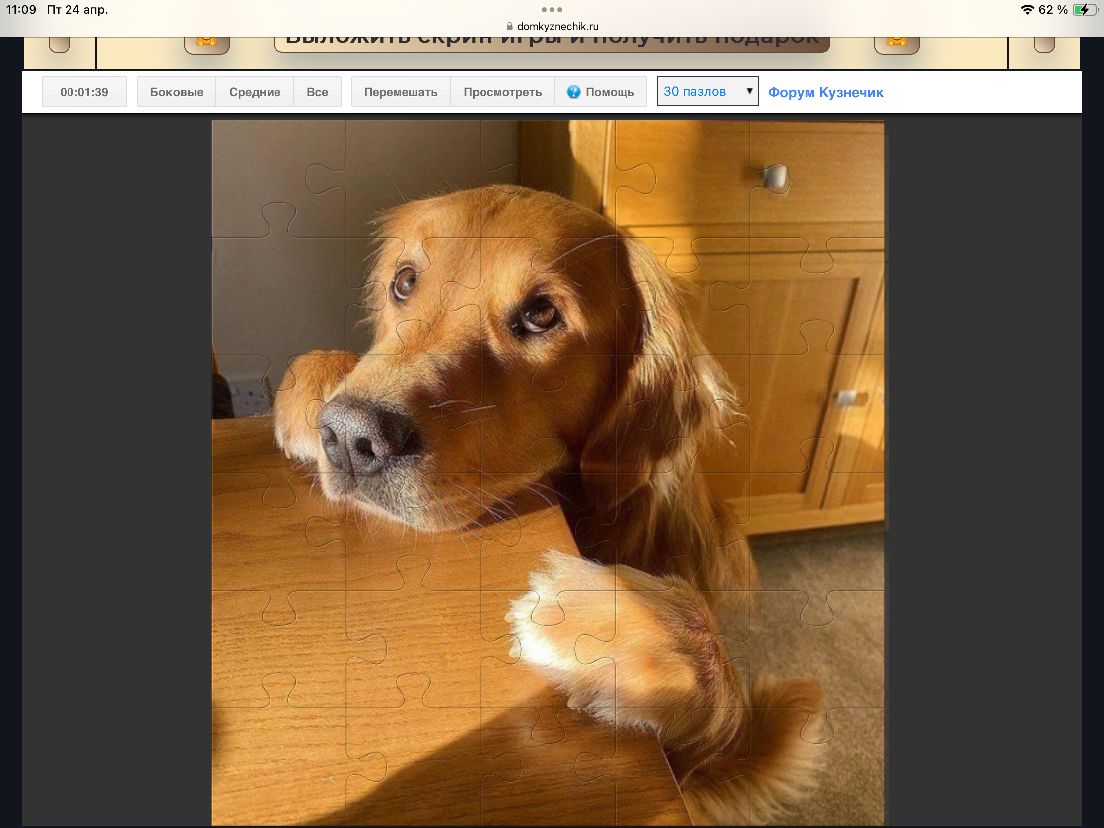The height and width of the screenshot is (828, 1104).
Task: Click the dropdown arrow next to 30 пазлов
Action: (x=749, y=91)
